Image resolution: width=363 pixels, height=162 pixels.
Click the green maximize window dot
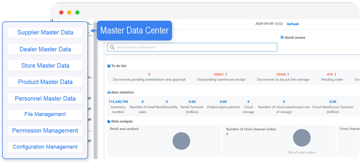[x=77, y=12]
